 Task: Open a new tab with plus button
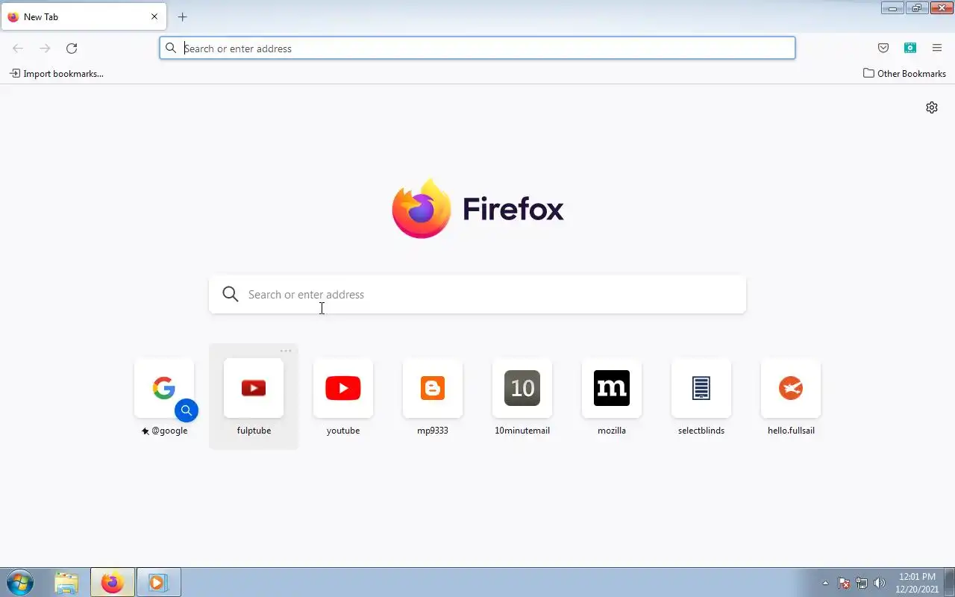[182, 16]
